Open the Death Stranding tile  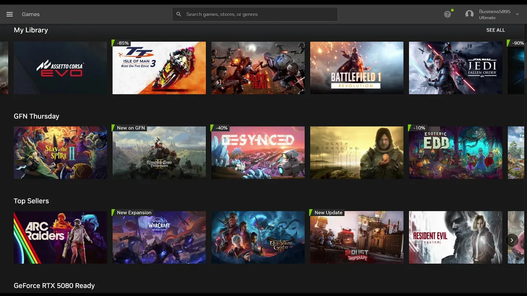pos(357,153)
